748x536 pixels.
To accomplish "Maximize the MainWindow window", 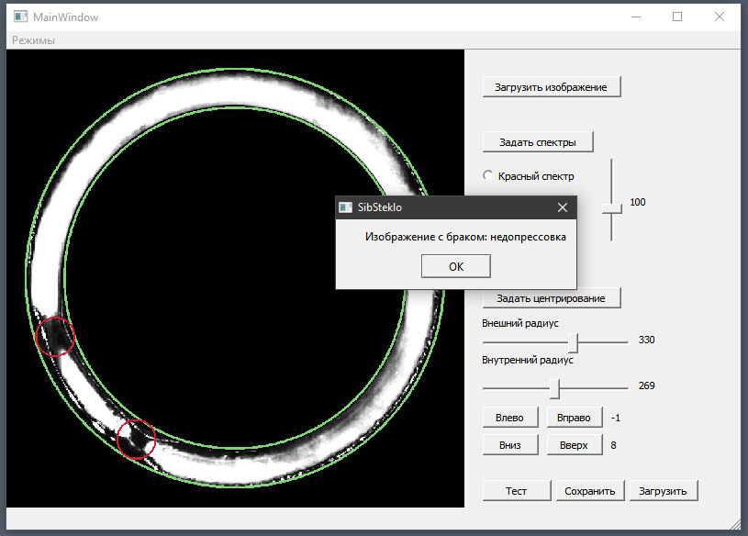I will [x=677, y=17].
